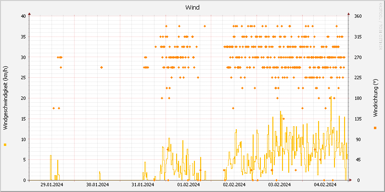Click right axis value 45
The width and height of the screenshot is (385, 192).
357,160
